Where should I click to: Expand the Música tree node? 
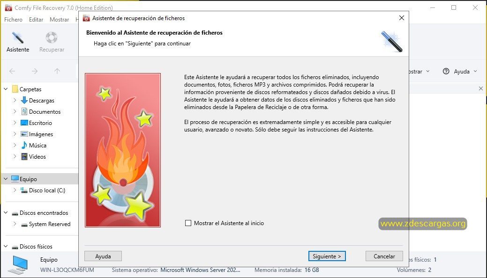point(15,145)
